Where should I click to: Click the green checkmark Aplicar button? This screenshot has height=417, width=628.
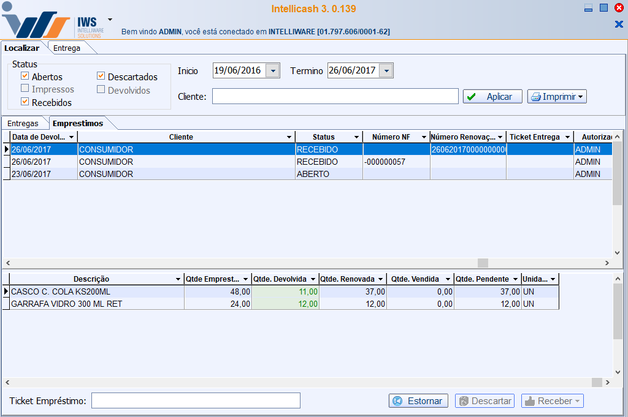click(492, 97)
